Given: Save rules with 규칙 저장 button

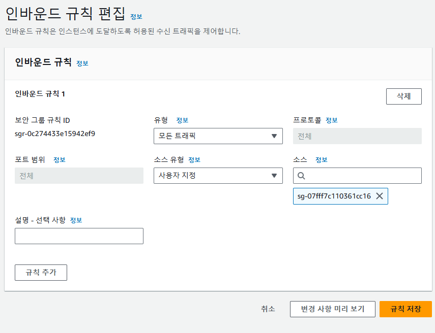Looking at the screenshot, I should 405,309.
